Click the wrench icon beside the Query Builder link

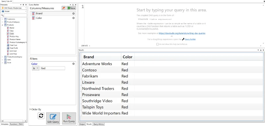coord(183,39)
